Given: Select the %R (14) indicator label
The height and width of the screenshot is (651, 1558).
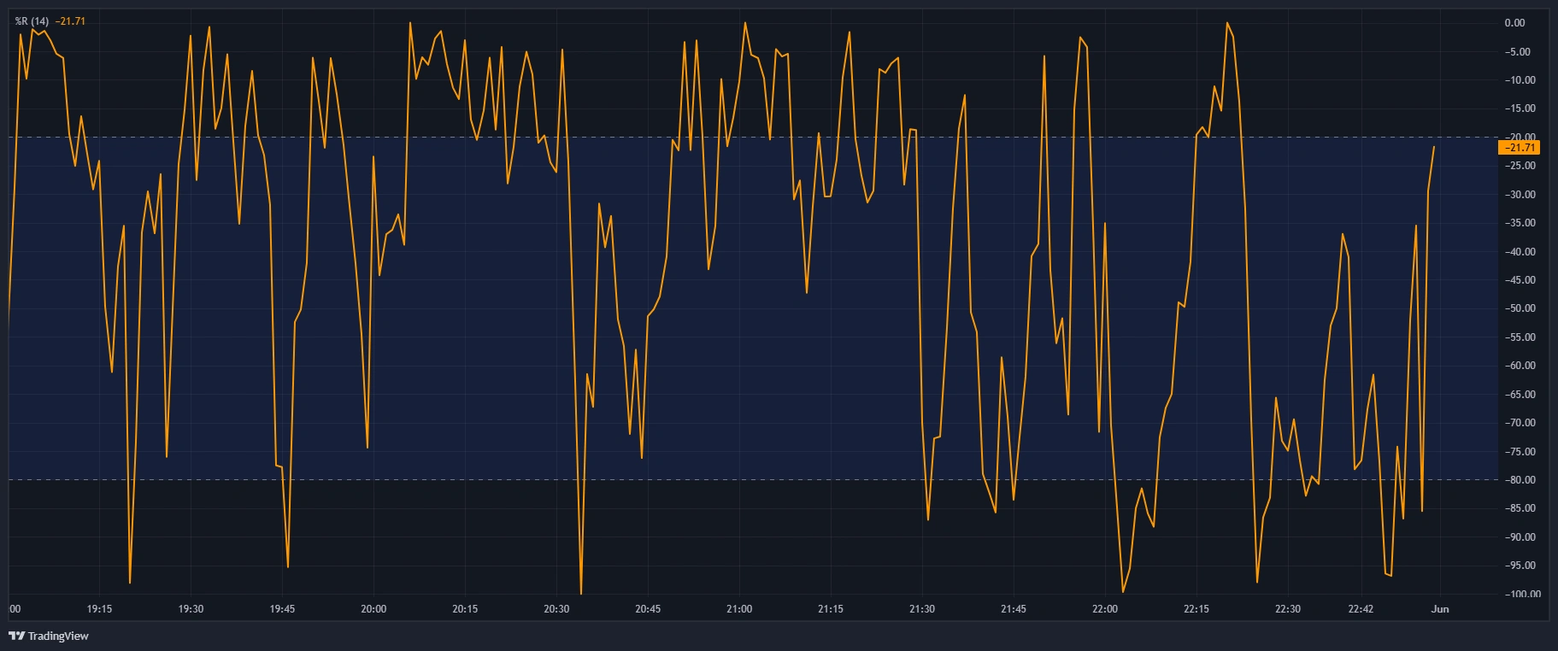Looking at the screenshot, I should 32,21.
